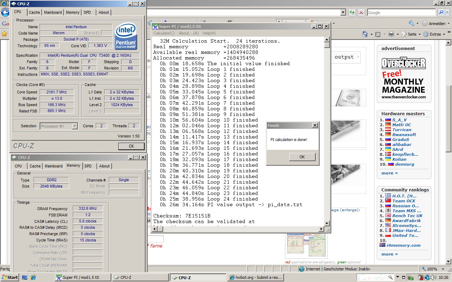
Task: Open the Anmelden dropdown
Action: pyautogui.click(x=435, y=24)
